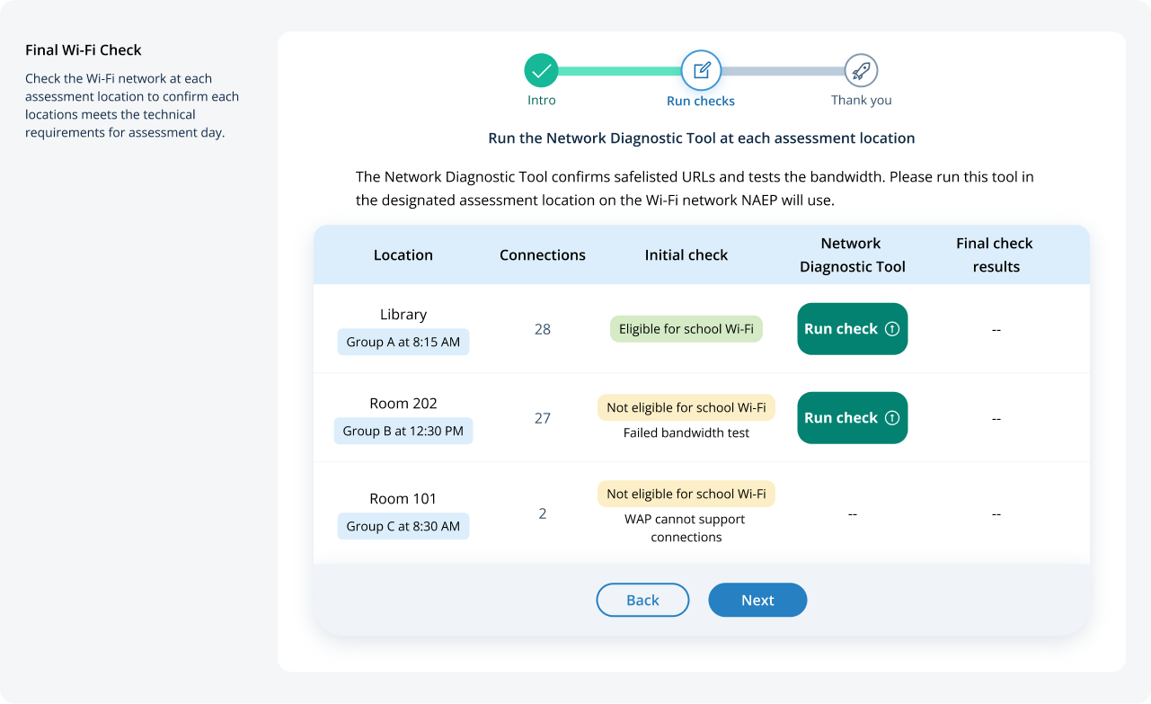
Task: Click the Thank you rocket step icon
Action: tap(861, 70)
